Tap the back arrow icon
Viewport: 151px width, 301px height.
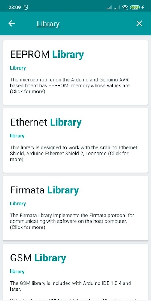pyautogui.click(x=12, y=23)
